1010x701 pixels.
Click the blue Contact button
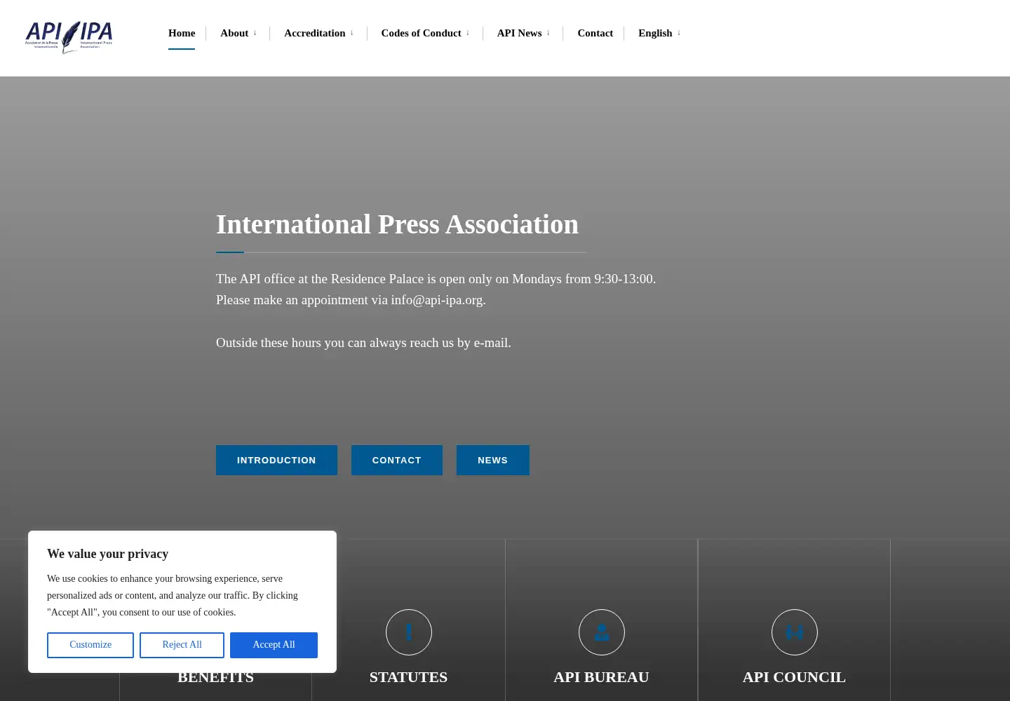click(x=397, y=460)
